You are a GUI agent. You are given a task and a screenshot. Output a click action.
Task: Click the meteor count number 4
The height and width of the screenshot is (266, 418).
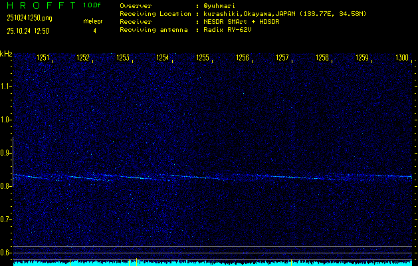click(94, 31)
